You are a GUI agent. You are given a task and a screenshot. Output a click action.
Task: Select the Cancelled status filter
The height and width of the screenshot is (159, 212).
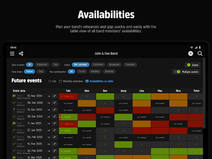tap(130, 65)
